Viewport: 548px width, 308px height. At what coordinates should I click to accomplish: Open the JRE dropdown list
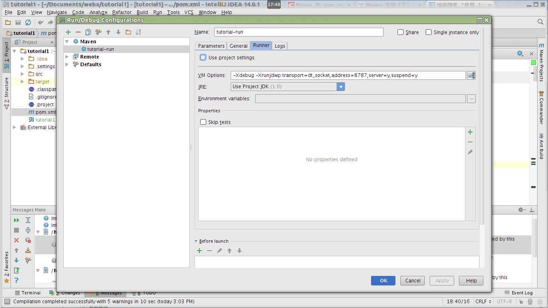point(341,87)
